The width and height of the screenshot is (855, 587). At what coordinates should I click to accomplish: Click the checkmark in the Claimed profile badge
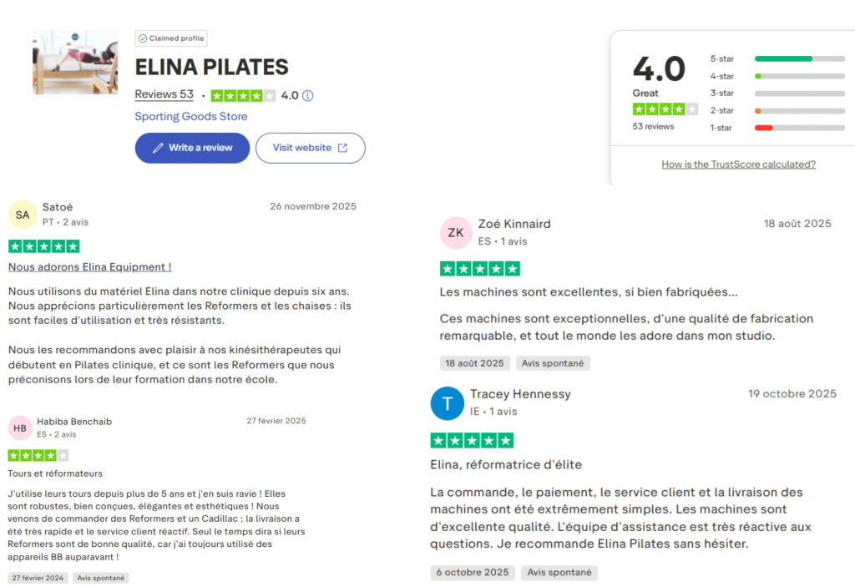[144, 38]
